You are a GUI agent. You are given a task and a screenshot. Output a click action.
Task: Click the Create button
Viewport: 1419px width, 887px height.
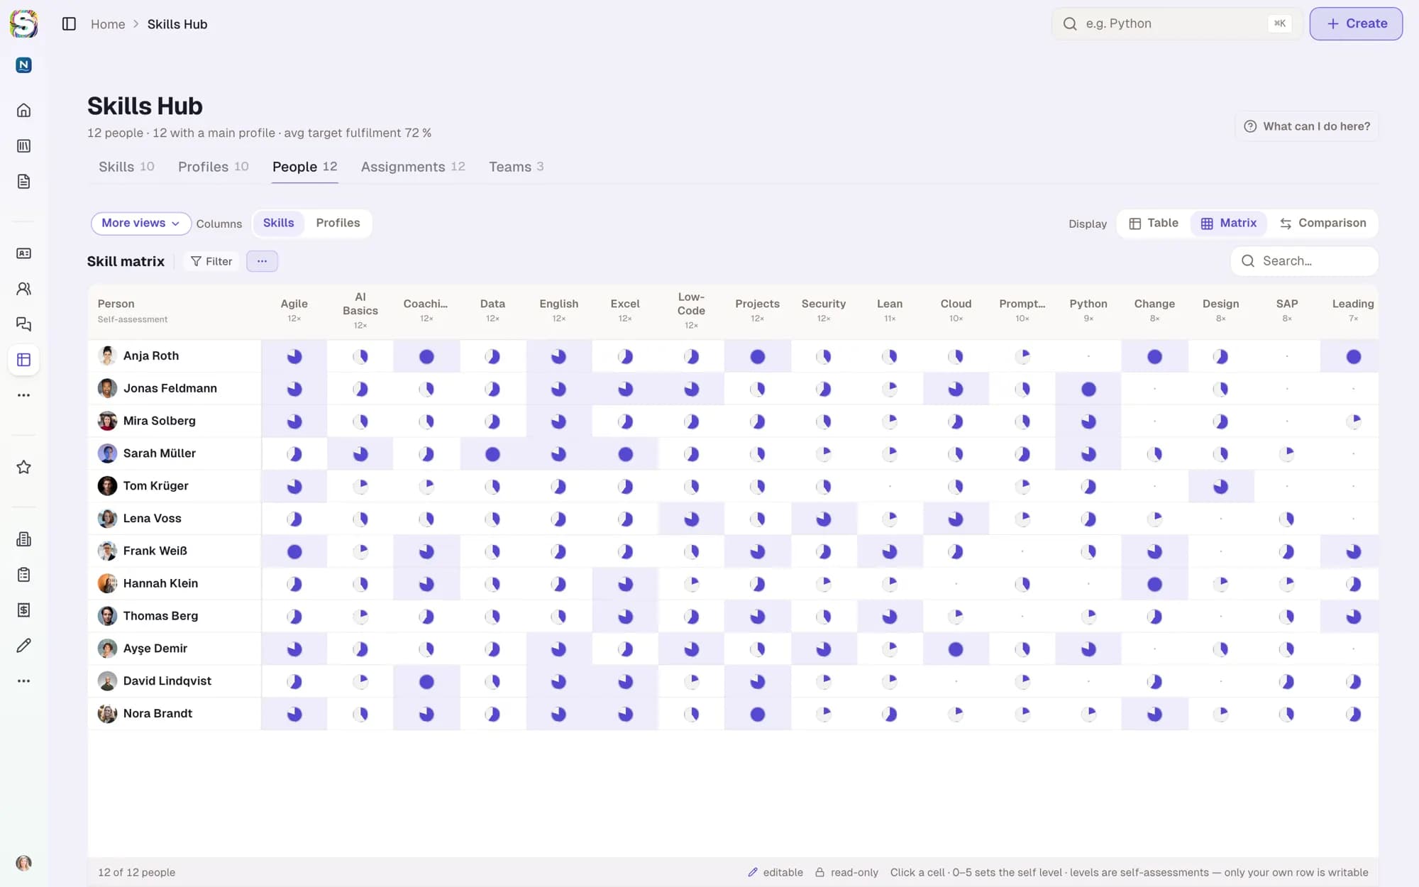[1356, 23]
